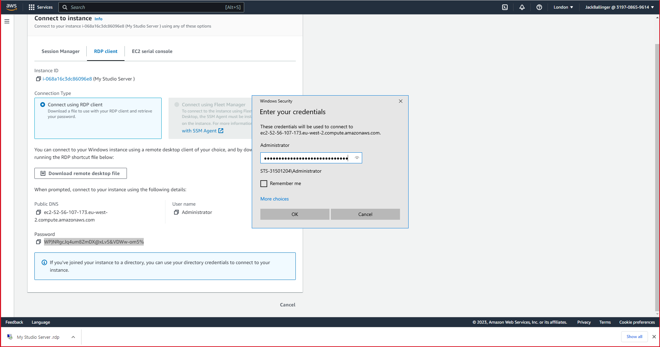The height and width of the screenshot is (347, 660).
Task: Select Connect using Fleet Manager option
Action: (x=177, y=105)
